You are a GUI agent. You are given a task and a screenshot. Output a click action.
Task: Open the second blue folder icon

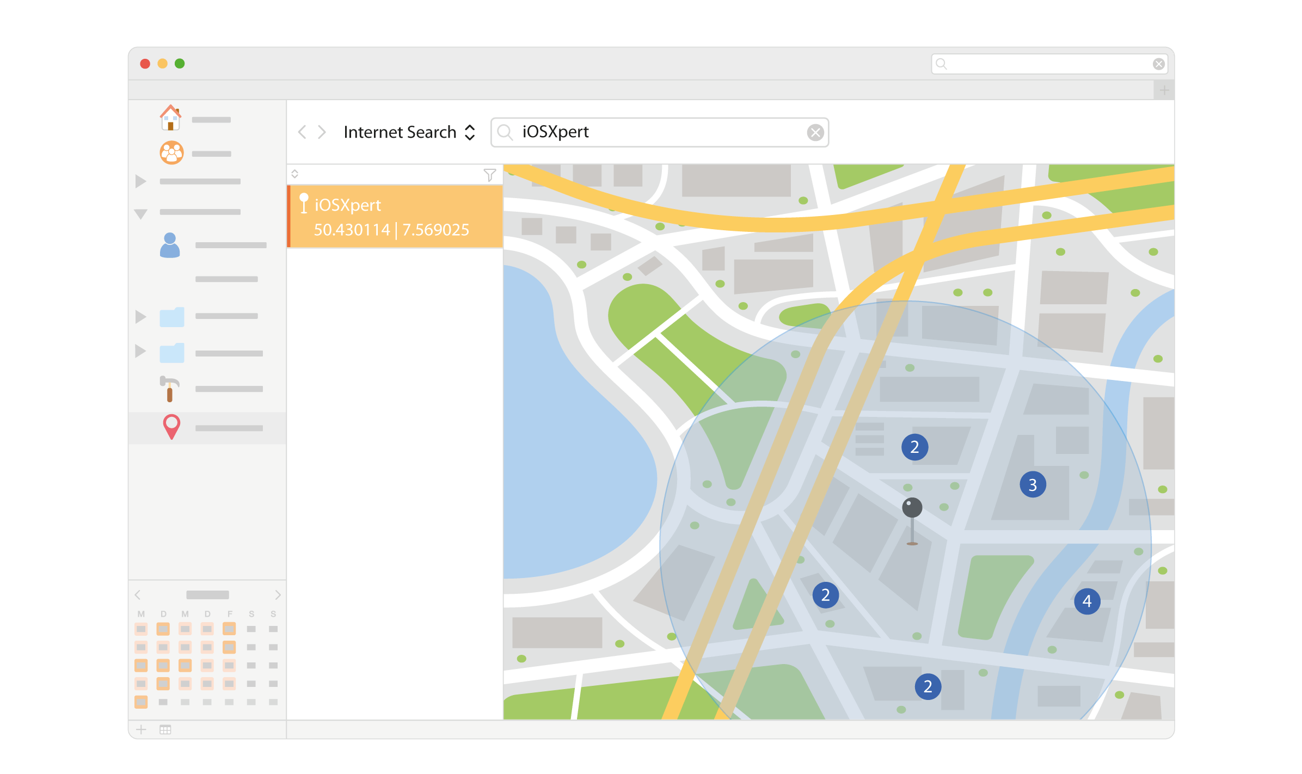[x=172, y=353]
